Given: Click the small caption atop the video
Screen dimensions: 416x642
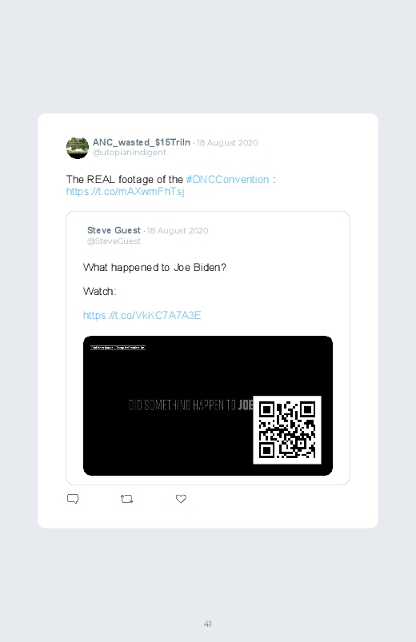Looking at the screenshot, I should (x=118, y=348).
